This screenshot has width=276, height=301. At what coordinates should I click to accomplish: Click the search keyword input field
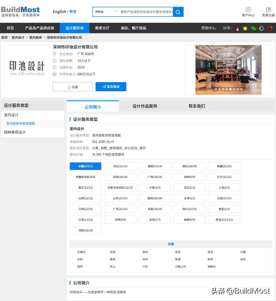pyautogui.click(x=146, y=12)
